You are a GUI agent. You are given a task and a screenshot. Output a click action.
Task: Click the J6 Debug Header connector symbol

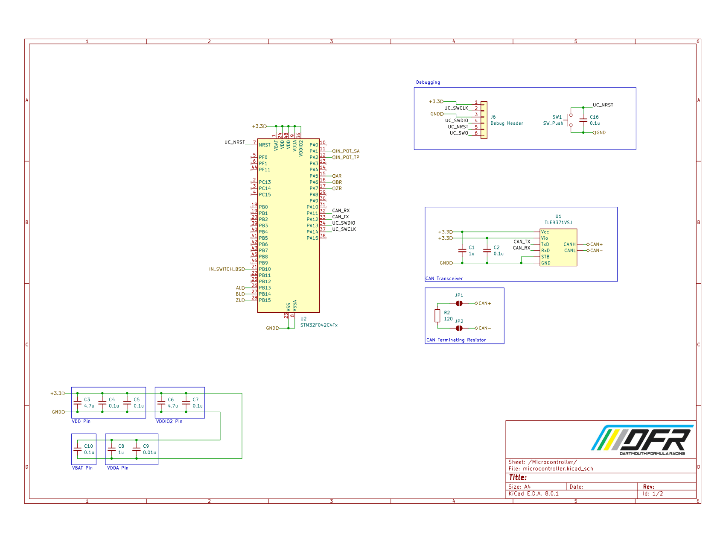click(484, 120)
